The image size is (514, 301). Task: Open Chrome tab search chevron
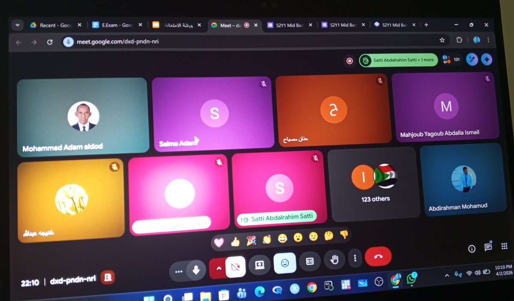pos(17,25)
